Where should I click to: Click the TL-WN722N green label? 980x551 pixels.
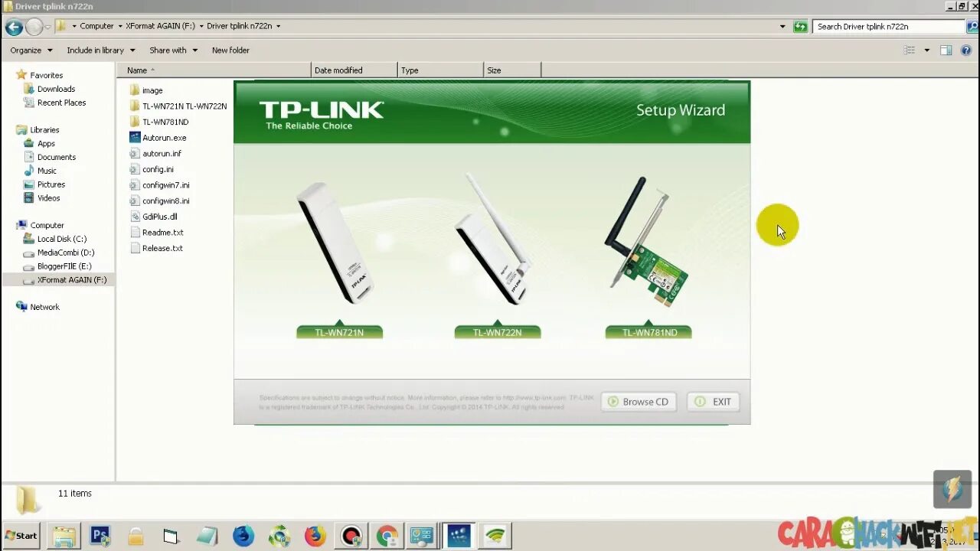point(498,332)
